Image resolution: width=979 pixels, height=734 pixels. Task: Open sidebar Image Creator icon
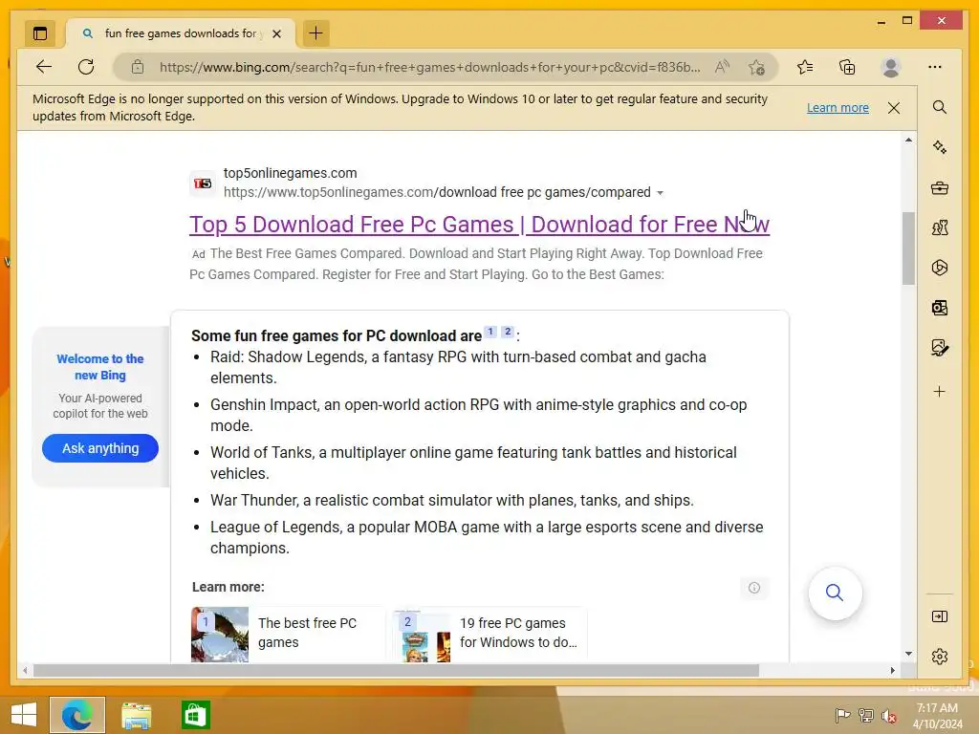click(x=940, y=348)
